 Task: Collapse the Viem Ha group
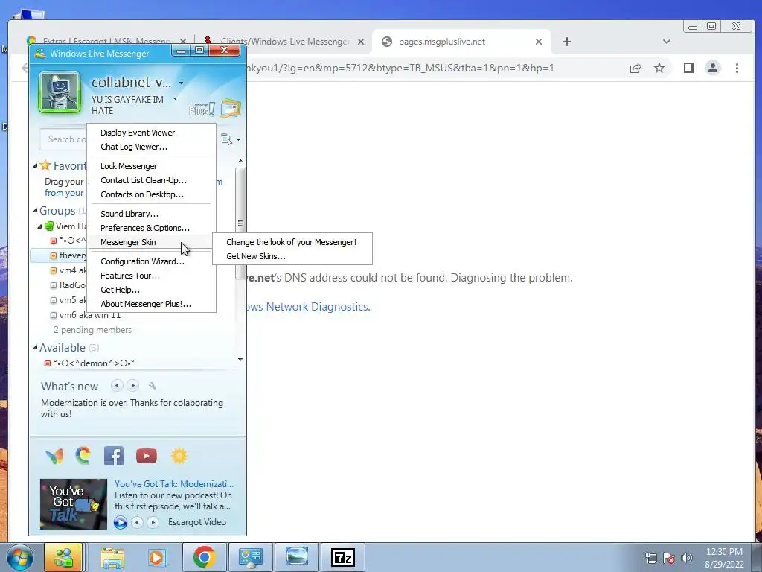pyautogui.click(x=40, y=226)
